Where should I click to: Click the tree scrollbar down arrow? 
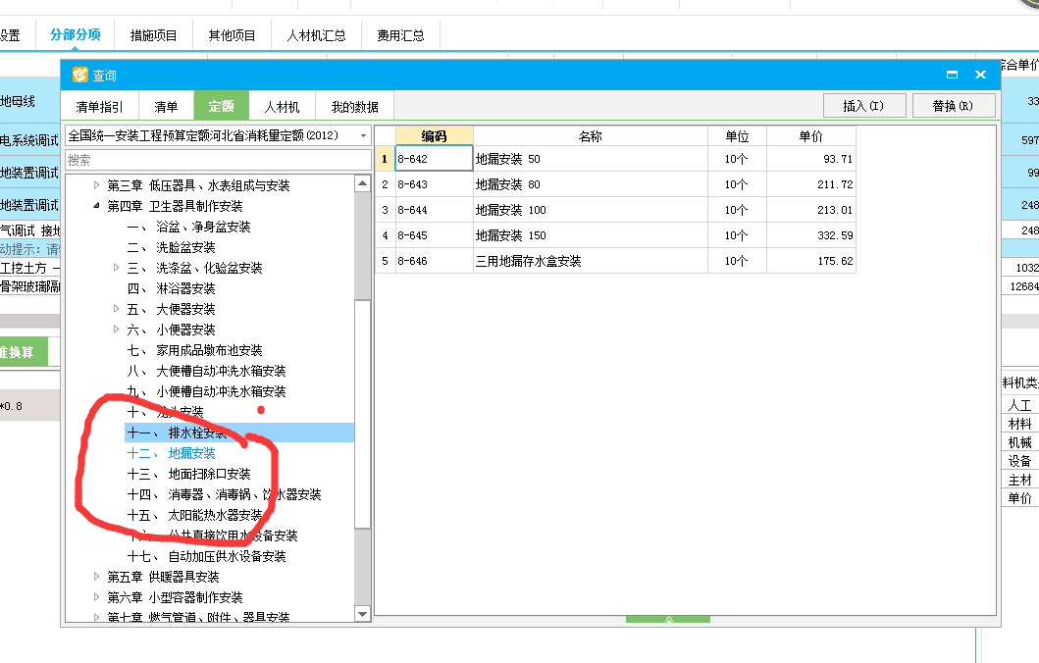[362, 614]
